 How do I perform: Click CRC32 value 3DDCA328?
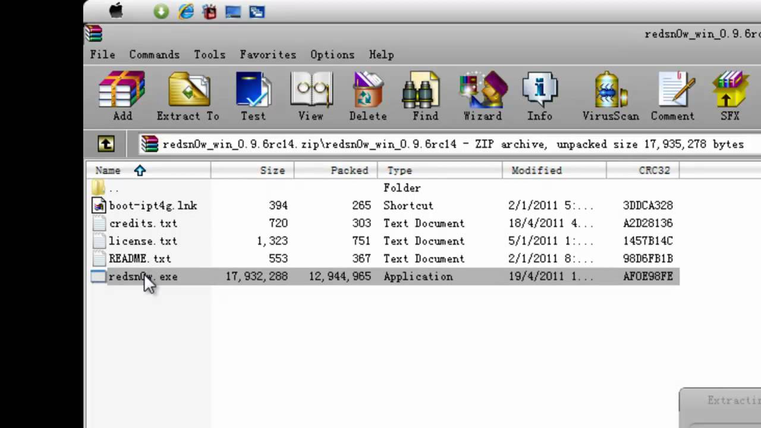648,206
